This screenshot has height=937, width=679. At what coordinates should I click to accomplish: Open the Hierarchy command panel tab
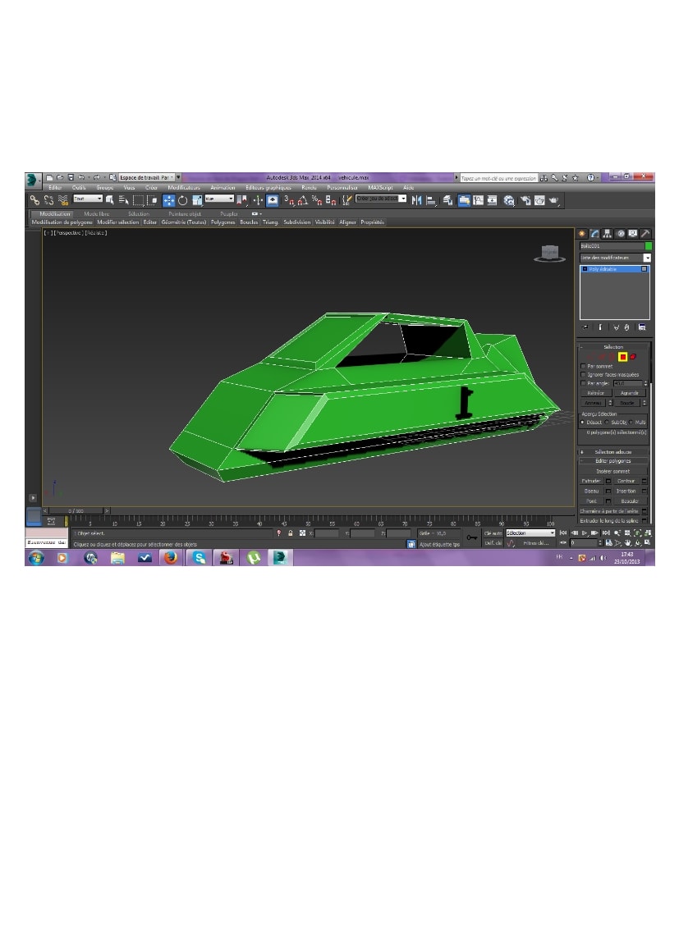coord(608,234)
